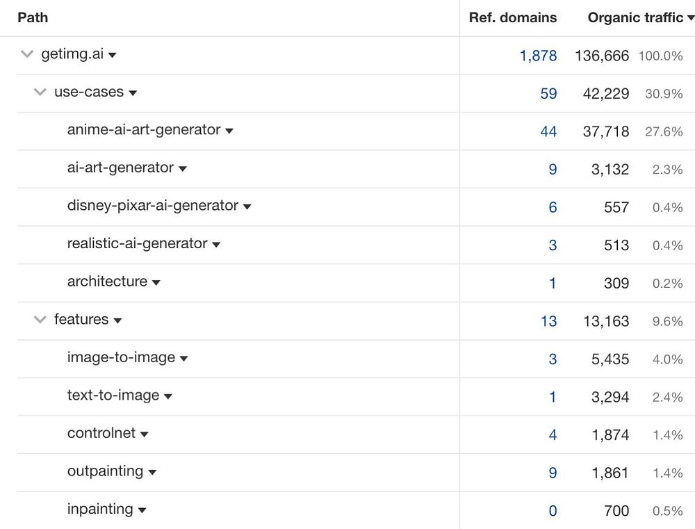The height and width of the screenshot is (529, 695).
Task: Open outpainting path dropdown arrow
Action: [x=152, y=472]
